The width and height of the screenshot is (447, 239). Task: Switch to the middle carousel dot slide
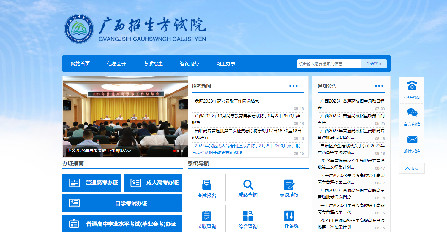[x=178, y=151]
